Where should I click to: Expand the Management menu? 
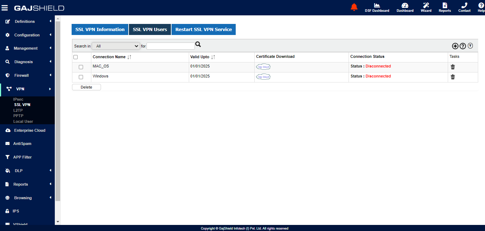[x=27, y=48]
